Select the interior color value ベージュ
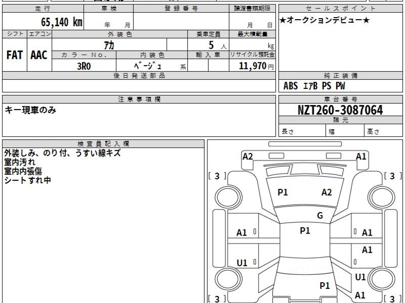 point(147,66)
